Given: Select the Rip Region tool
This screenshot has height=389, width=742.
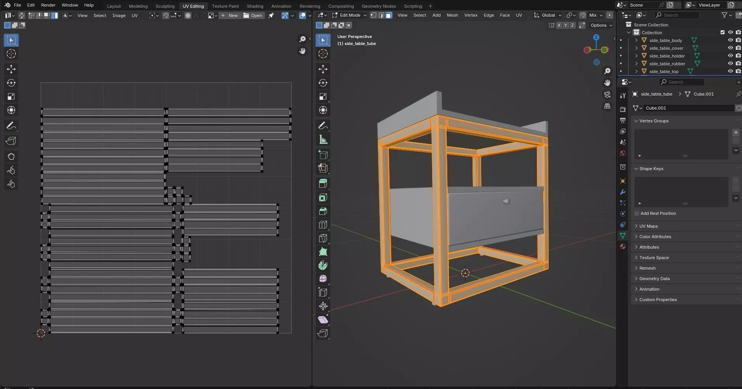Looking at the screenshot, I should 323,333.
